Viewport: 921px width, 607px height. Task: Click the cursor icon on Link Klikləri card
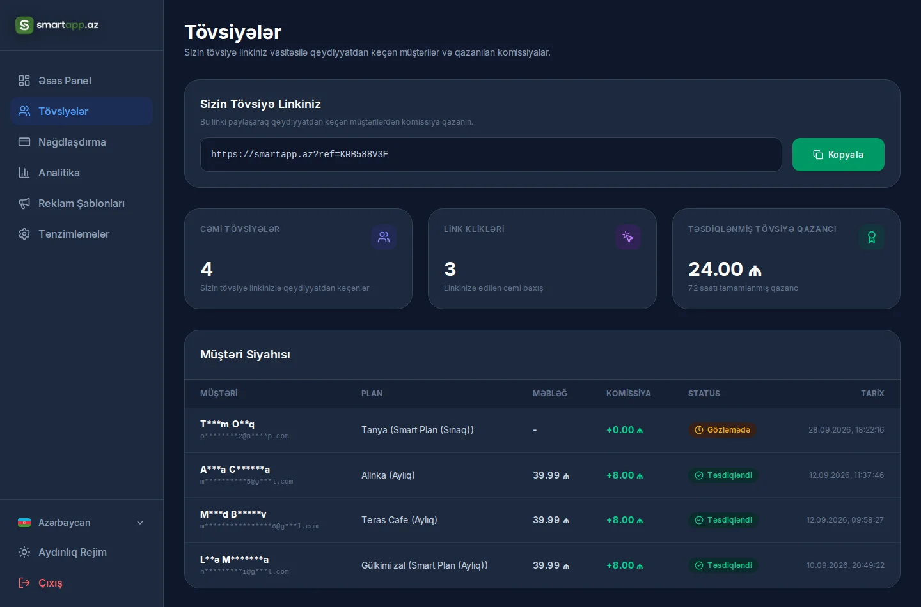coord(628,237)
